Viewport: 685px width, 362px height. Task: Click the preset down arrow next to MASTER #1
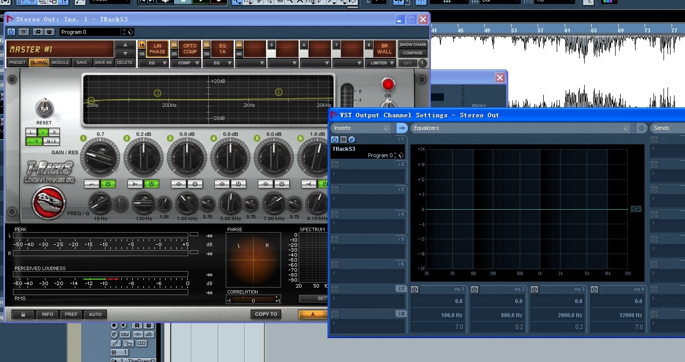[x=125, y=53]
